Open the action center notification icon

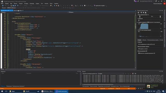(163, 91)
